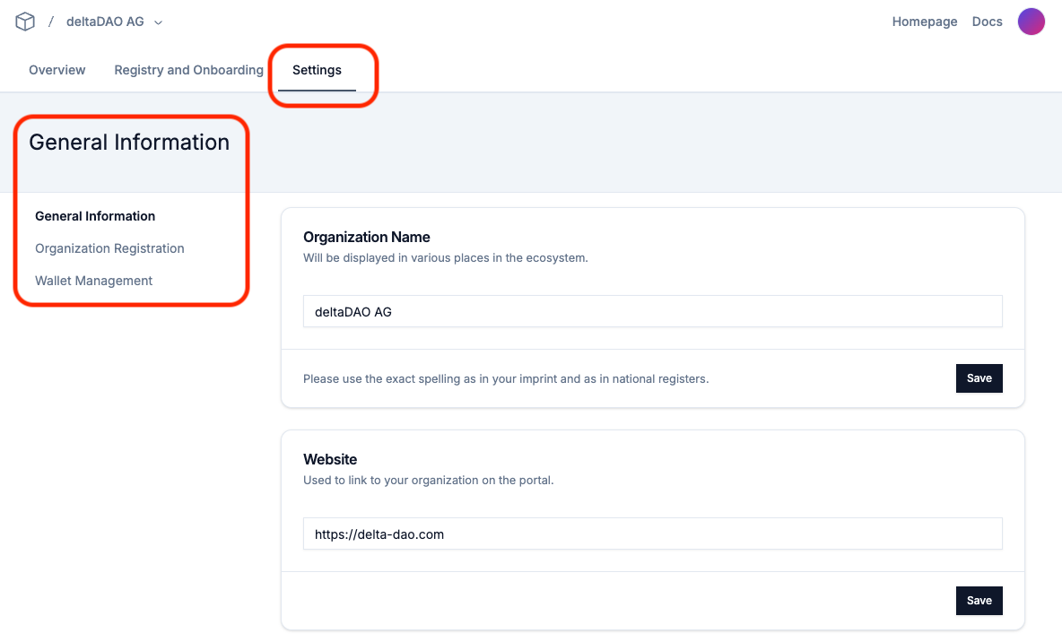Open the Docs link
1062x642 pixels.
pos(987,22)
